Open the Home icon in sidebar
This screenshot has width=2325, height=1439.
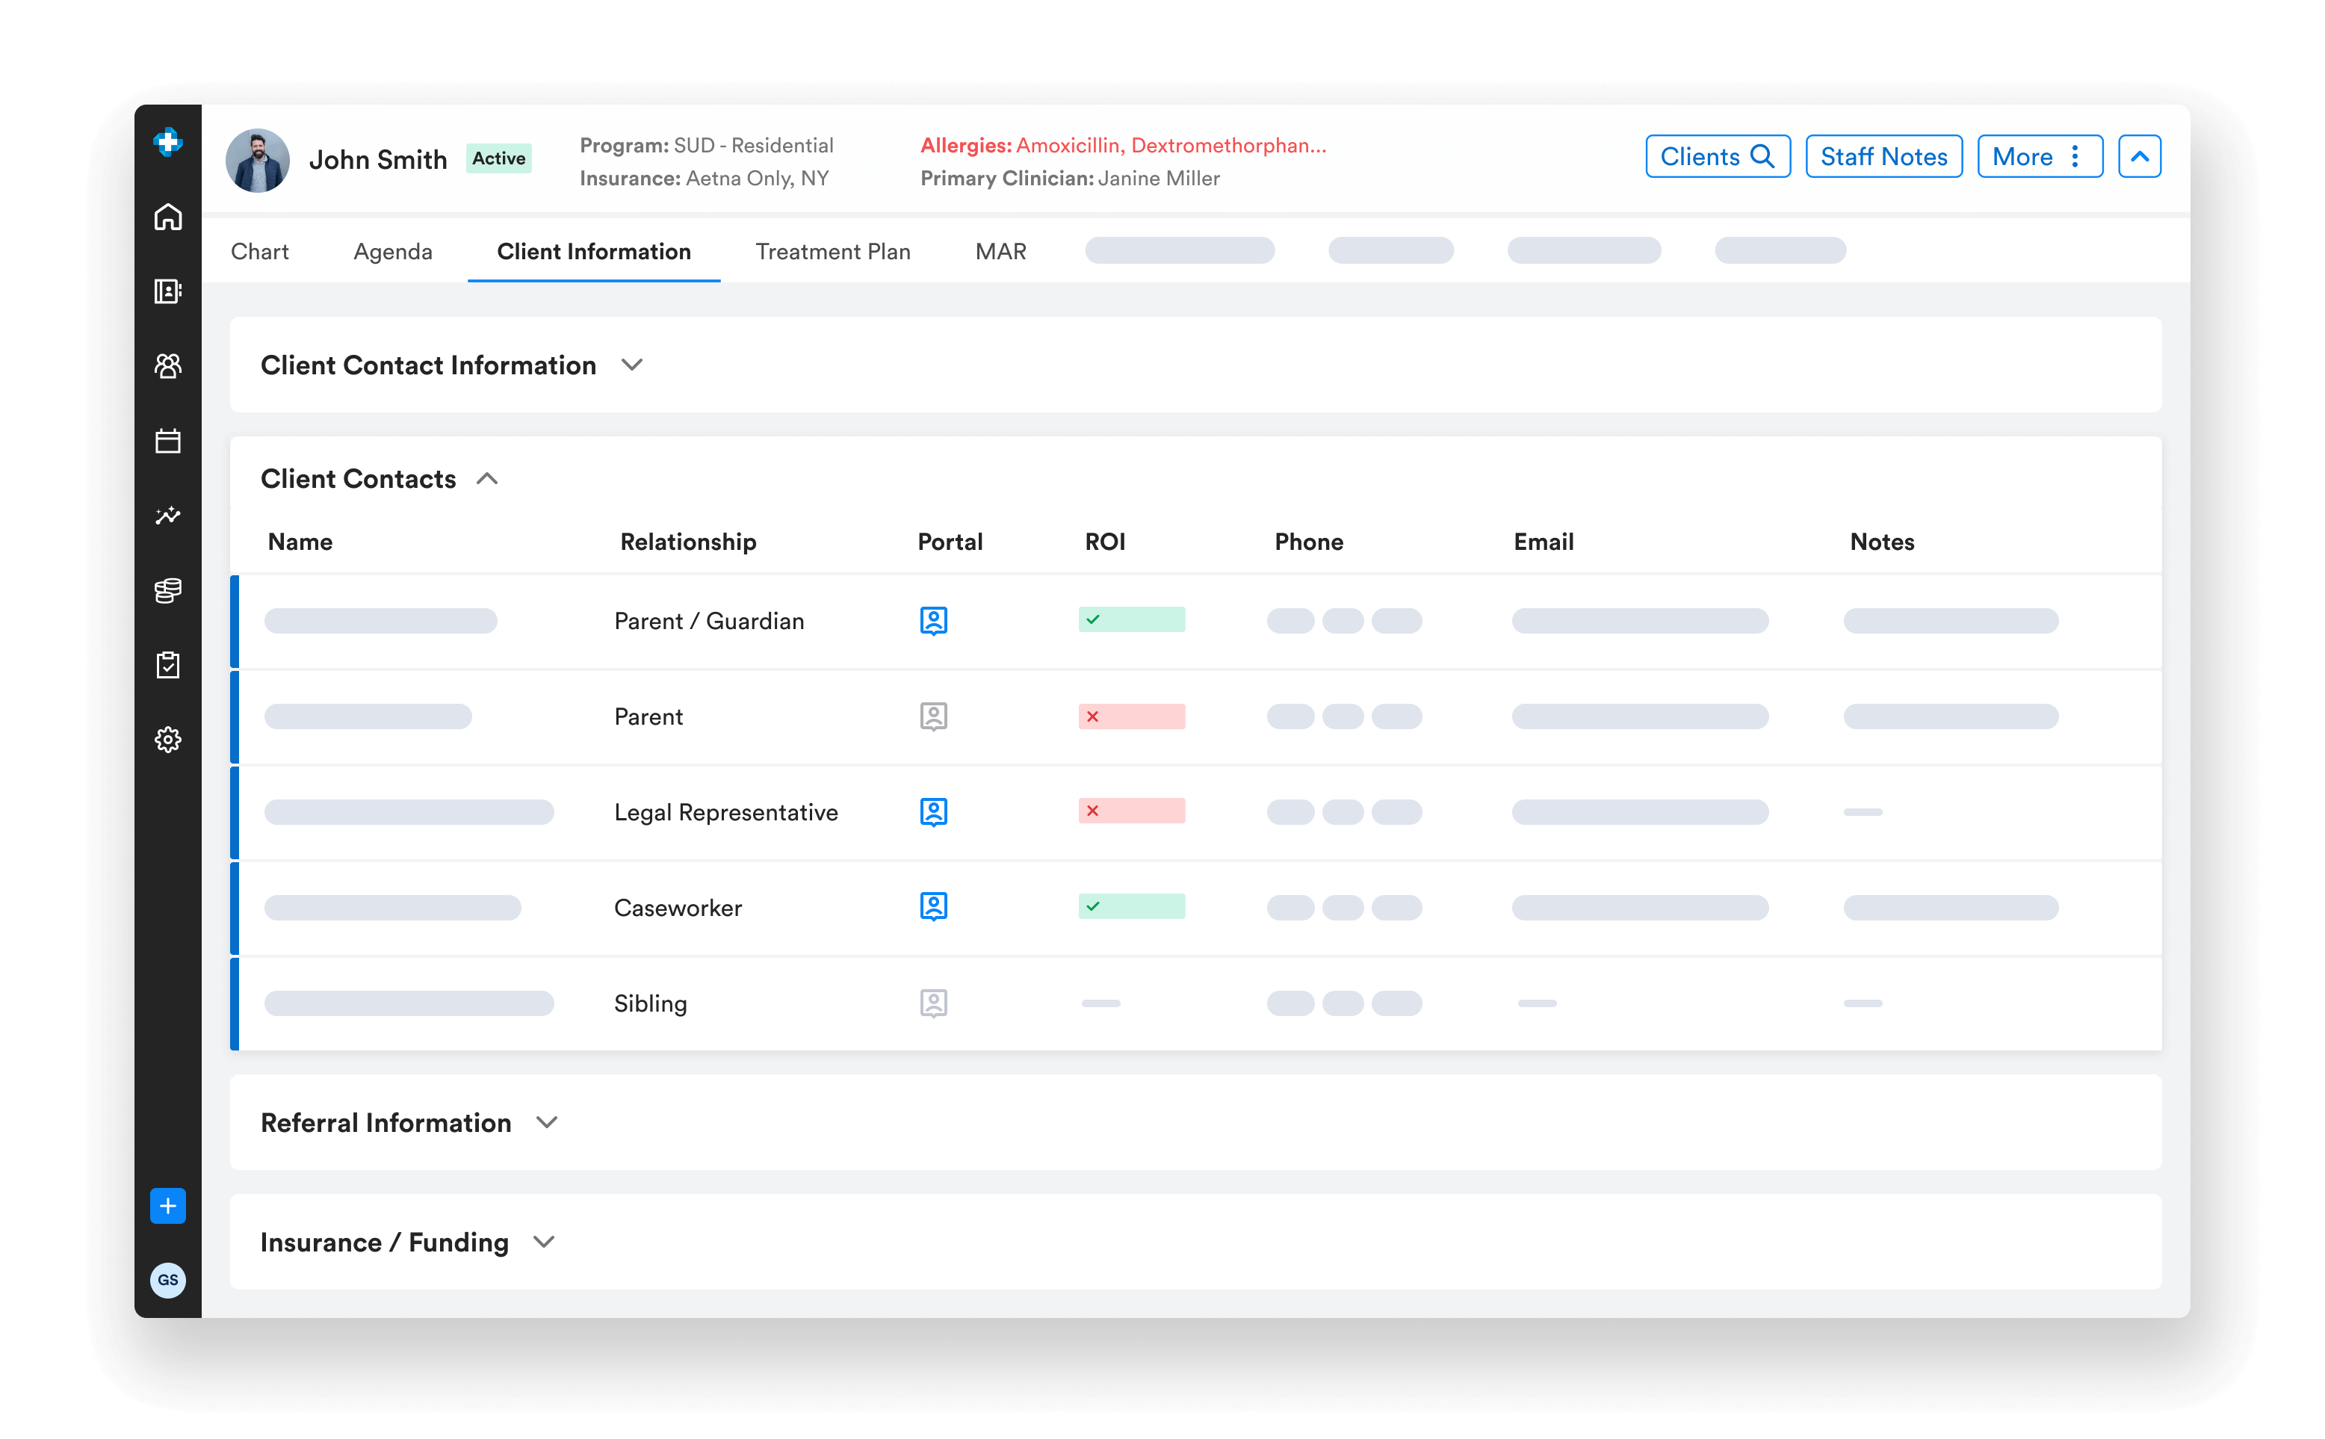(167, 217)
